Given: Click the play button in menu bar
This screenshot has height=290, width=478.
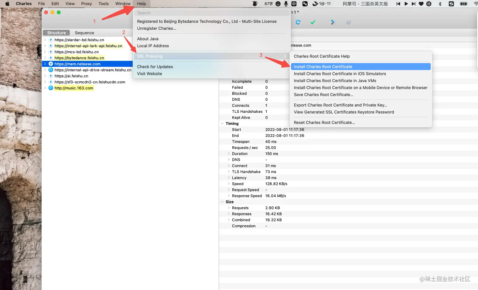Looking at the screenshot, I should pos(406,4).
